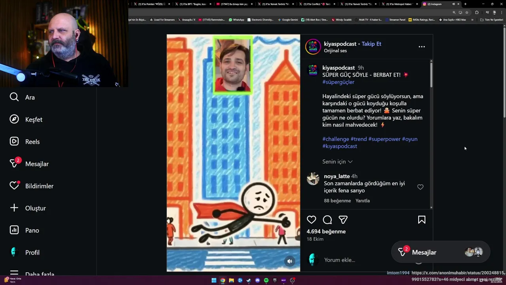Open Livad For Streamers bookmark

point(162,19)
